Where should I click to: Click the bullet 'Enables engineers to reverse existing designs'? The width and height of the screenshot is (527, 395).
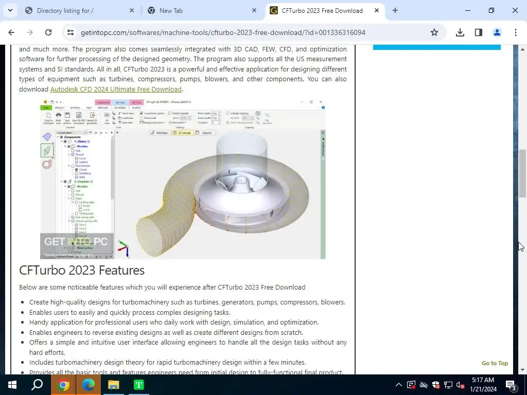pyautogui.click(x=166, y=332)
